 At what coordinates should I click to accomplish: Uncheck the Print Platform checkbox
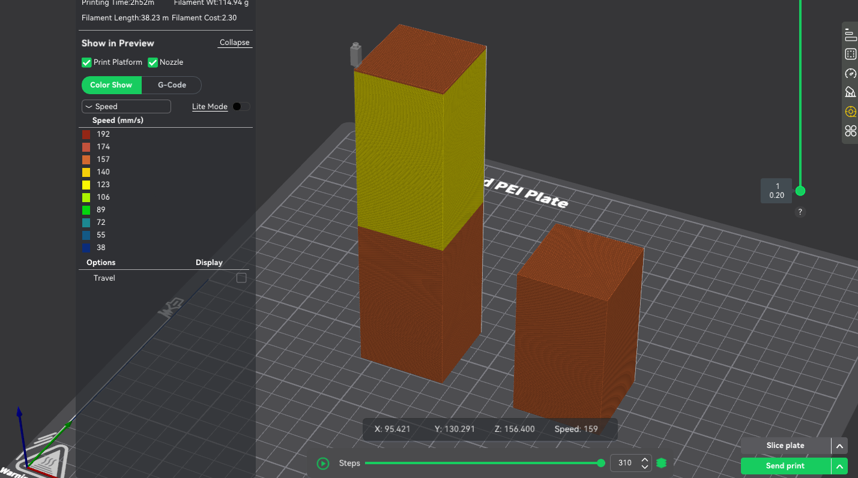86,62
